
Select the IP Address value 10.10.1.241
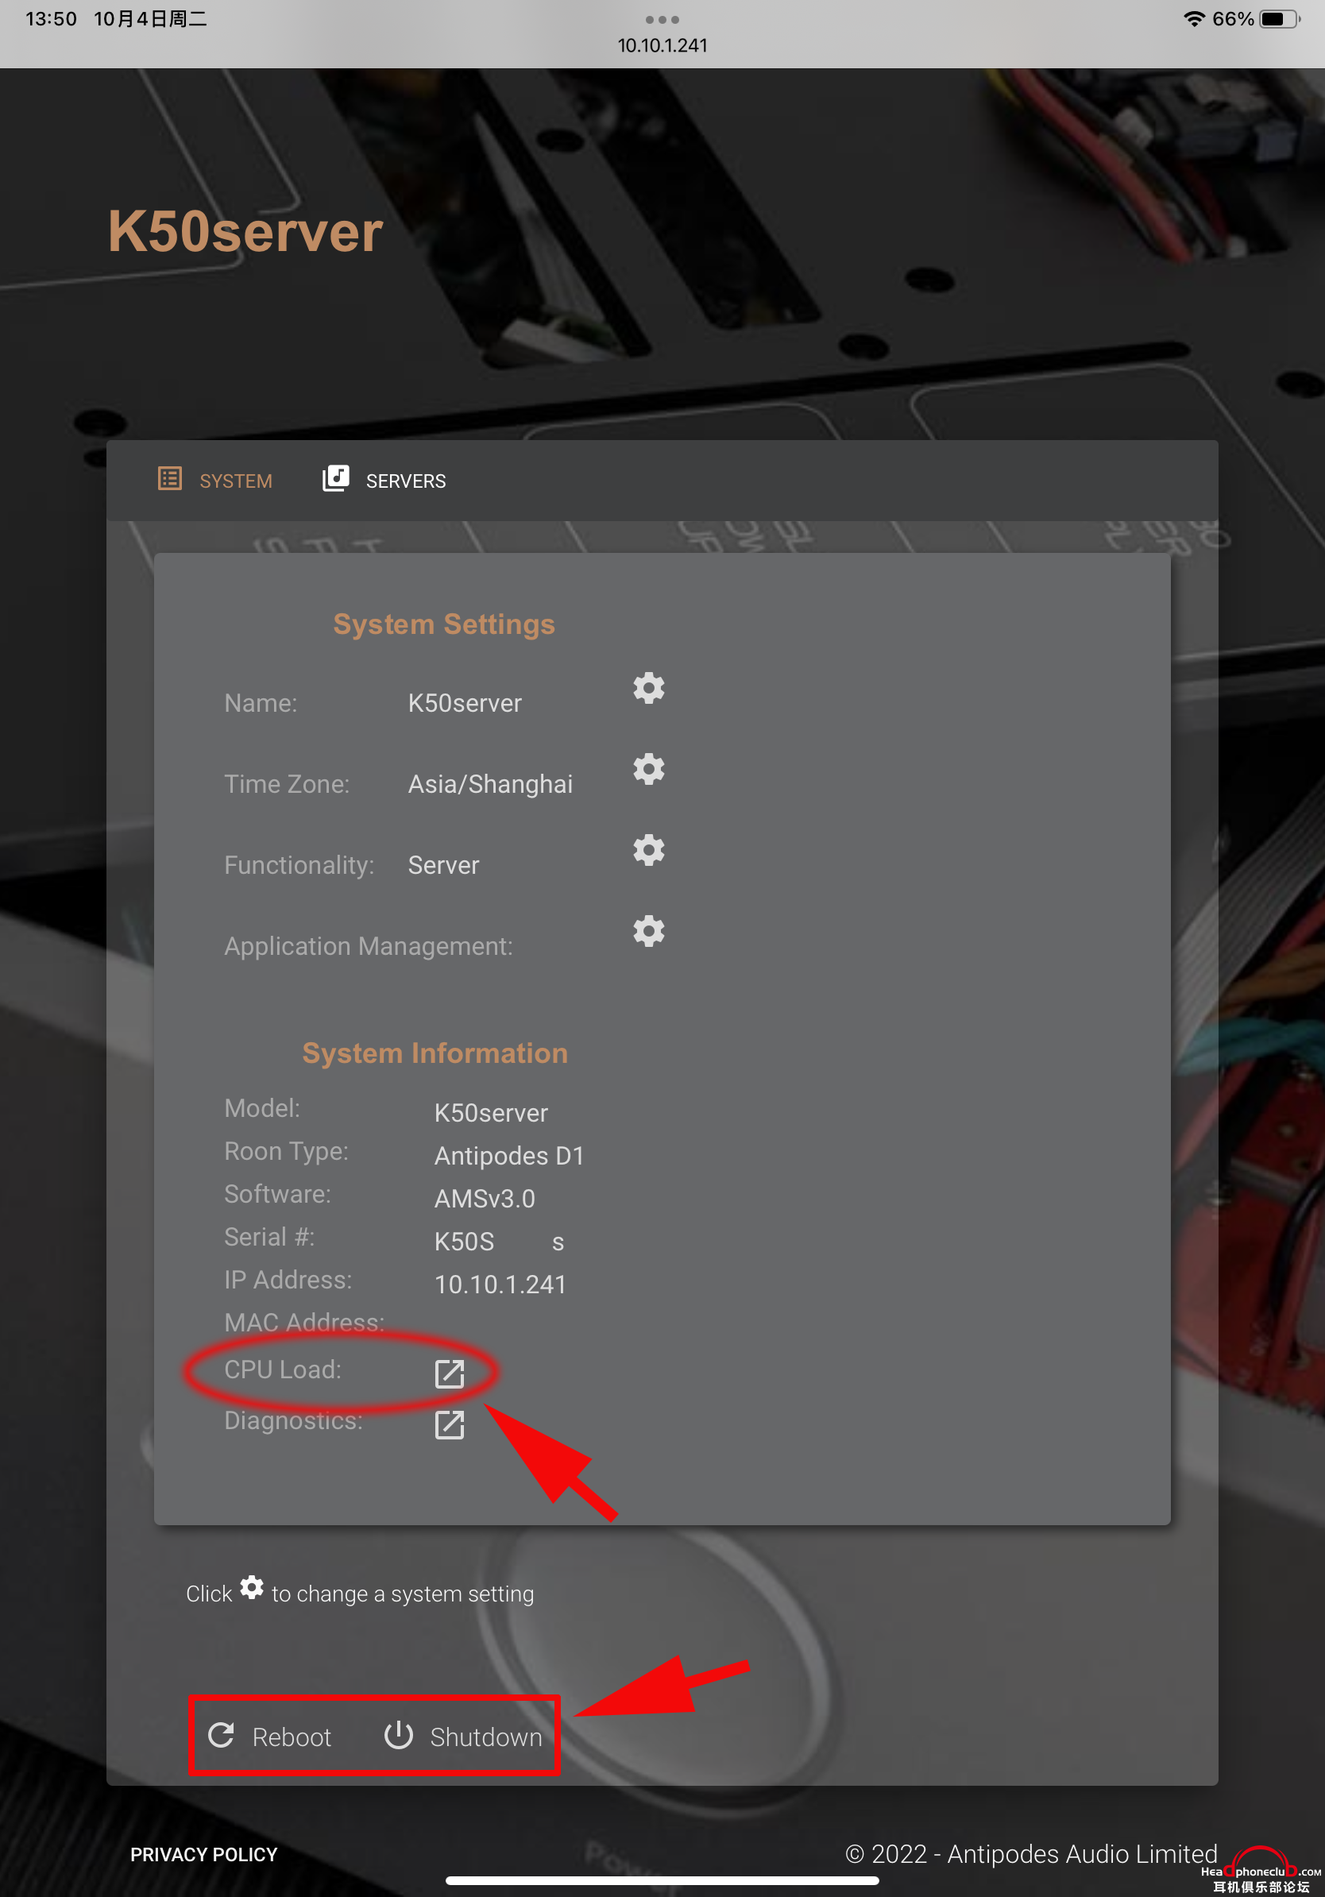[x=500, y=1284]
